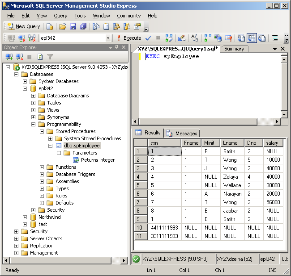
Task: Click the Lname column header
Action: tap(232, 143)
